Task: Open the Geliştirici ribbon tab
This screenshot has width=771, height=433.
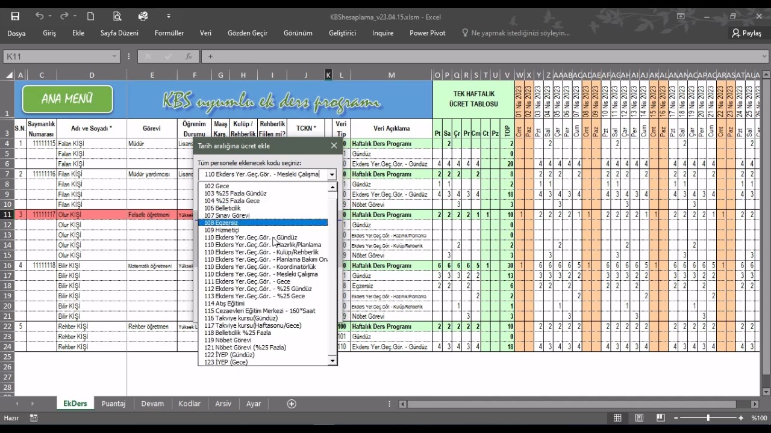Action: pos(342,33)
